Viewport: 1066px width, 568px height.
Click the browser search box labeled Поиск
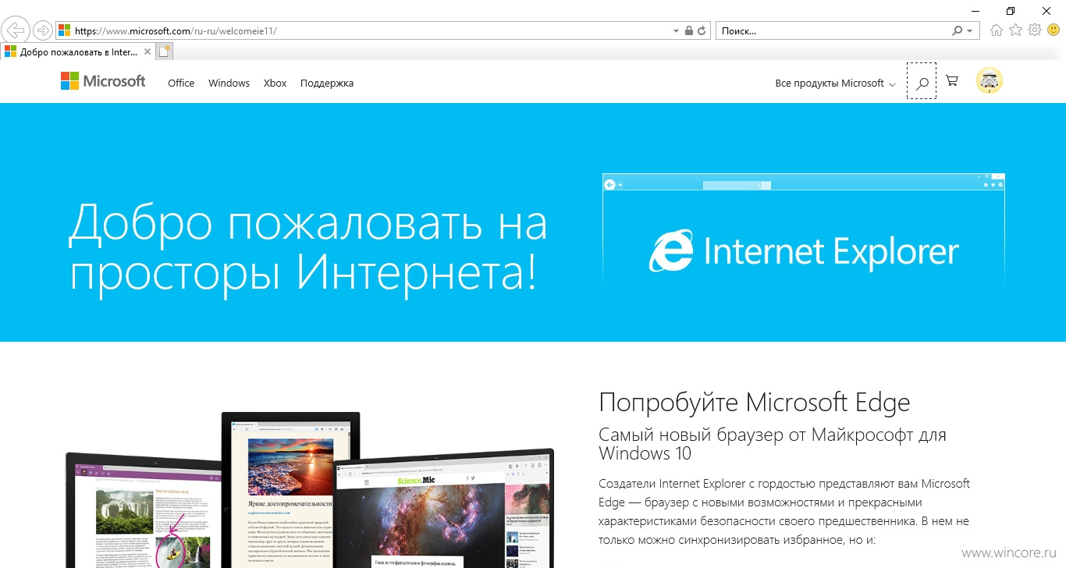pyautogui.click(x=833, y=31)
